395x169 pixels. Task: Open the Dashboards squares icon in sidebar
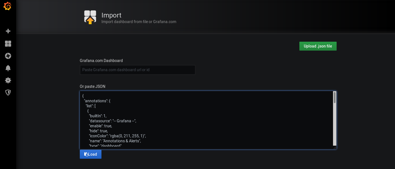8,44
